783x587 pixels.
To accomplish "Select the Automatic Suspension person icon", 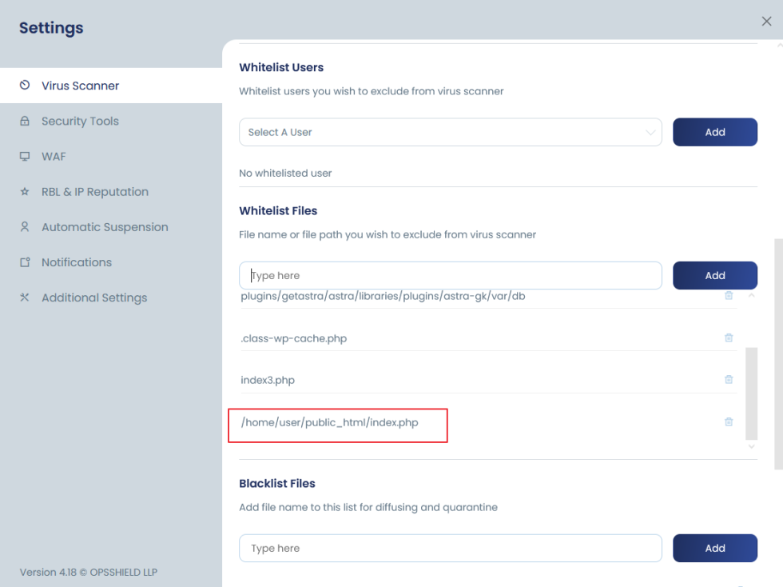I will point(25,226).
